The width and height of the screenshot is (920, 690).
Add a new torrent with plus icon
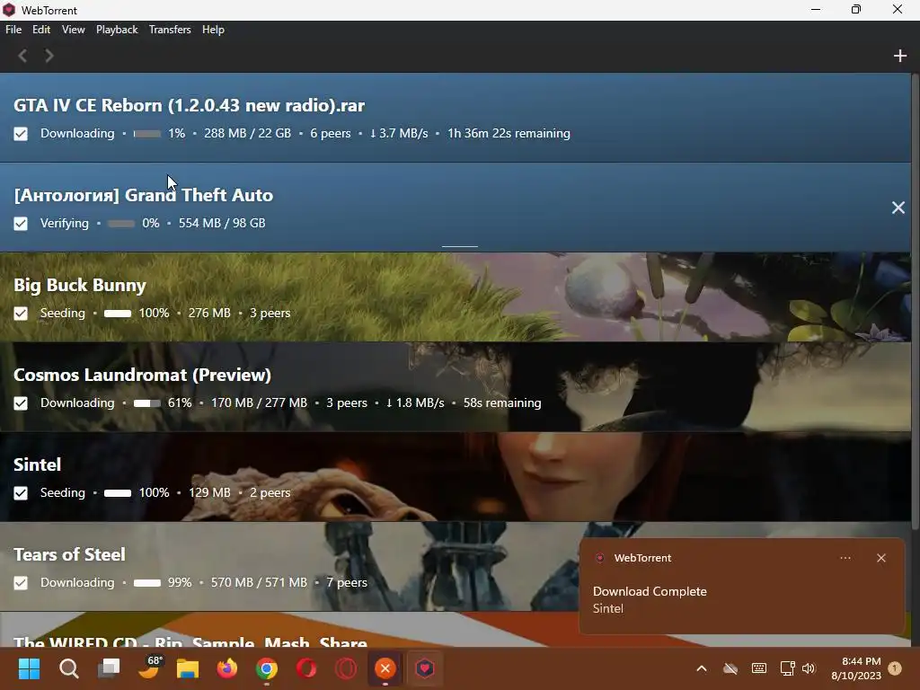[x=900, y=56]
